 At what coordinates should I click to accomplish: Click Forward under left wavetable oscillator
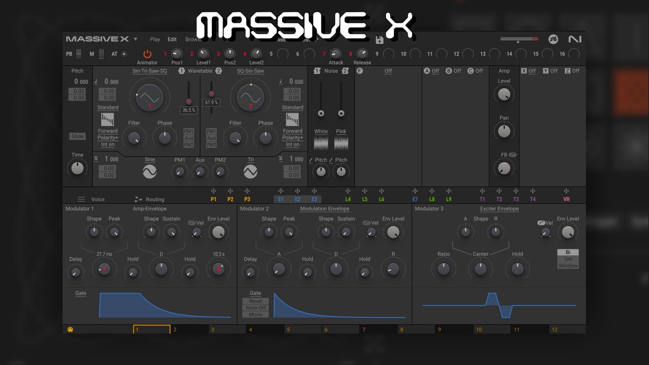(107, 131)
